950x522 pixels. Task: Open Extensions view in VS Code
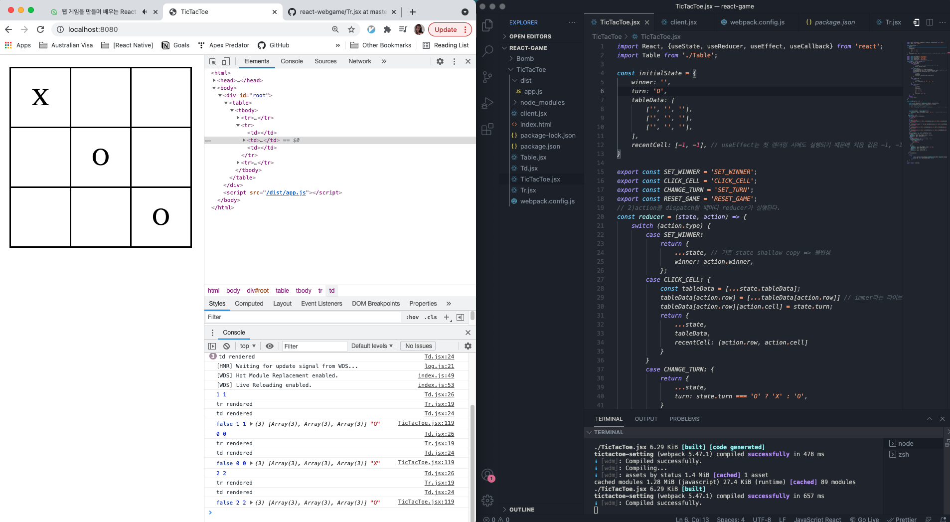pos(487,129)
